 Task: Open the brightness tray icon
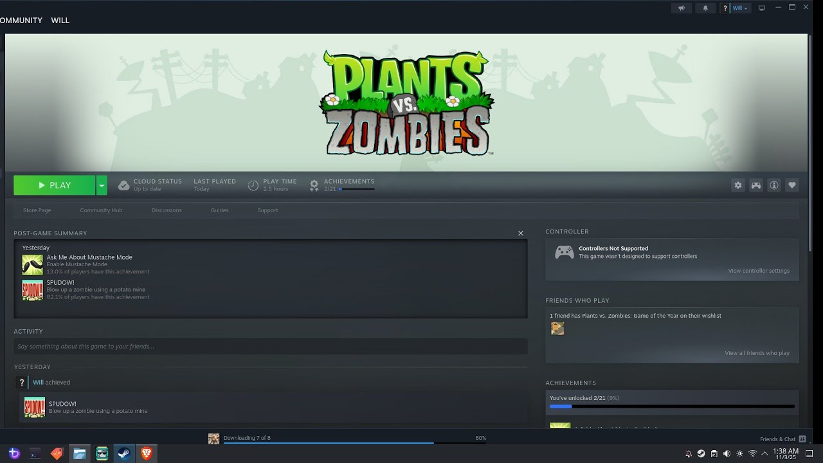click(x=739, y=453)
